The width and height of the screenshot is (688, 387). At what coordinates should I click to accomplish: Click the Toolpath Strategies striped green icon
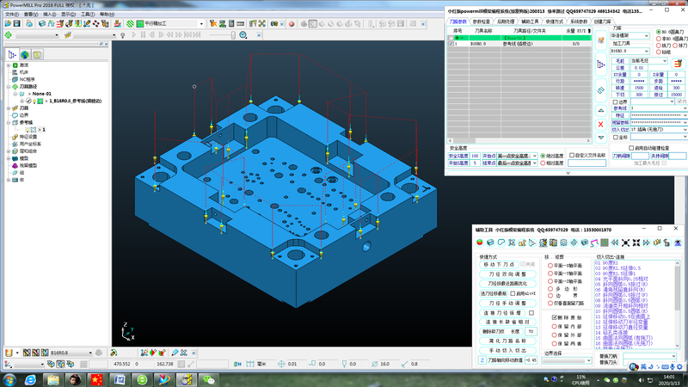point(131,24)
